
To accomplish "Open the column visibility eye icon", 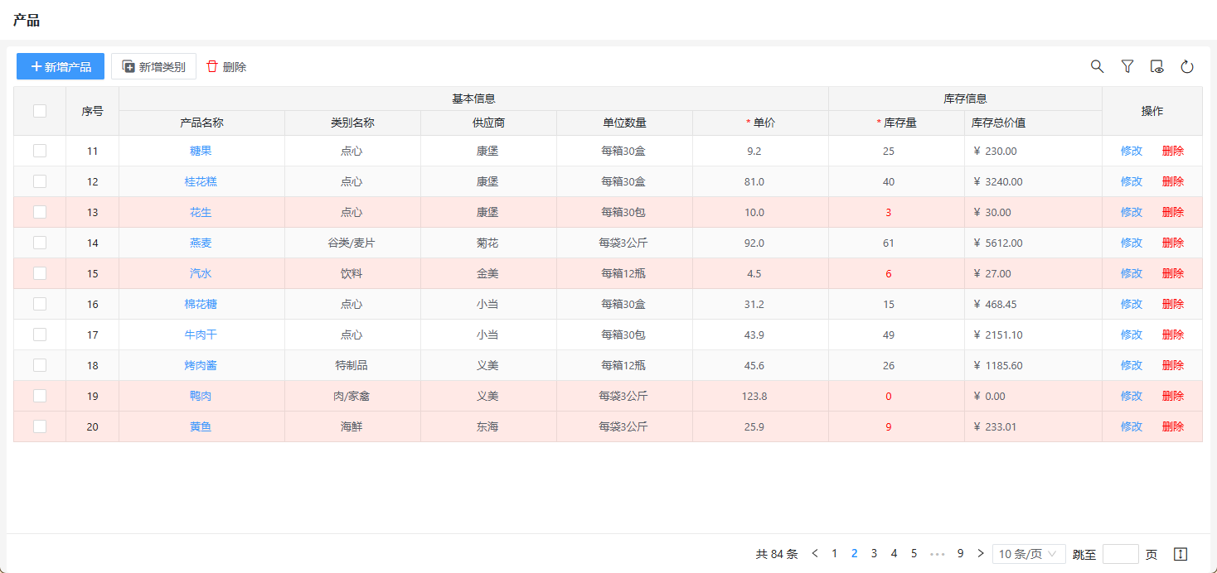I will [1157, 67].
